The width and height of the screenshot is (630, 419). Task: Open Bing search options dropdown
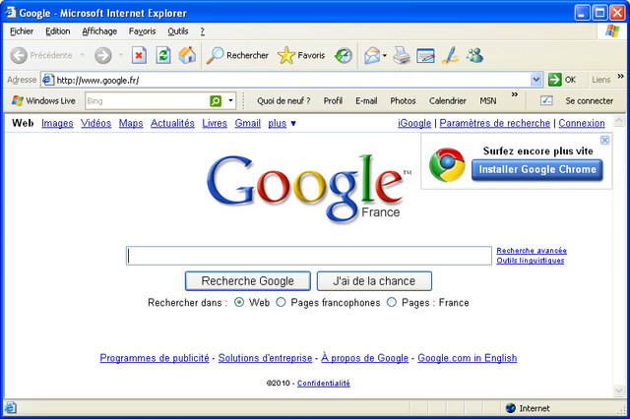click(x=230, y=100)
